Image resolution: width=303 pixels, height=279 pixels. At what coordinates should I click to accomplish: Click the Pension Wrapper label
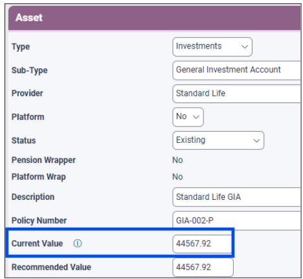click(x=43, y=160)
